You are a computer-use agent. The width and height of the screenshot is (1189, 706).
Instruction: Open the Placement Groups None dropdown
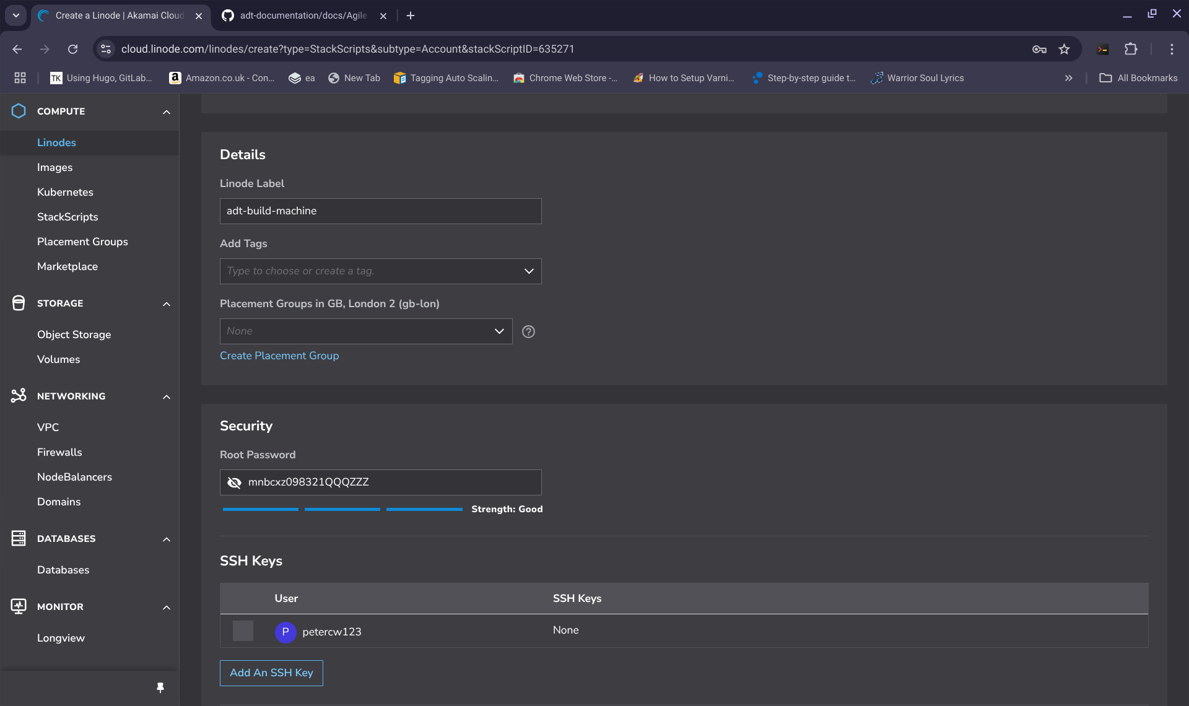click(x=366, y=331)
